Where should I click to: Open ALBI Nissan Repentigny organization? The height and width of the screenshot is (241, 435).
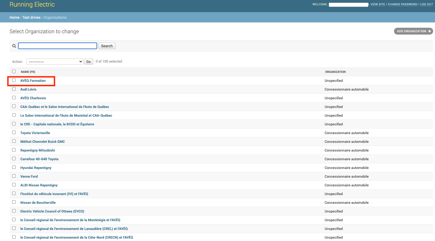tap(39, 185)
